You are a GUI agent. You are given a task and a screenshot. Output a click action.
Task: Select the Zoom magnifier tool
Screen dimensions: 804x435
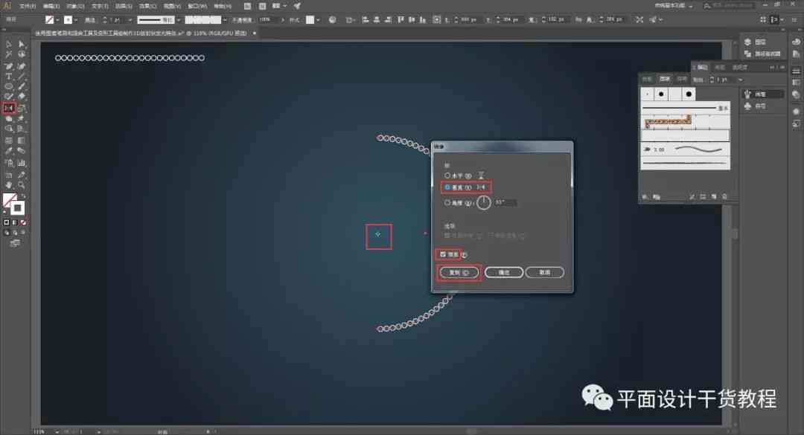(22, 185)
